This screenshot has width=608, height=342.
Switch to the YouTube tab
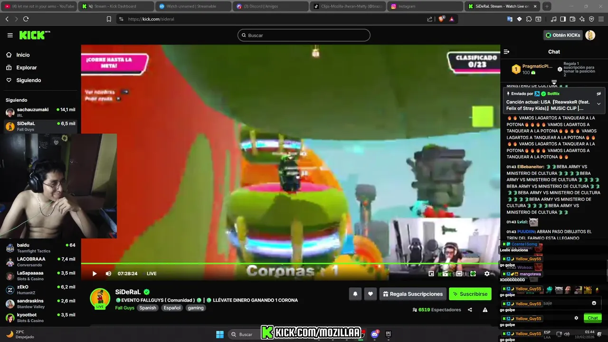(x=39, y=6)
